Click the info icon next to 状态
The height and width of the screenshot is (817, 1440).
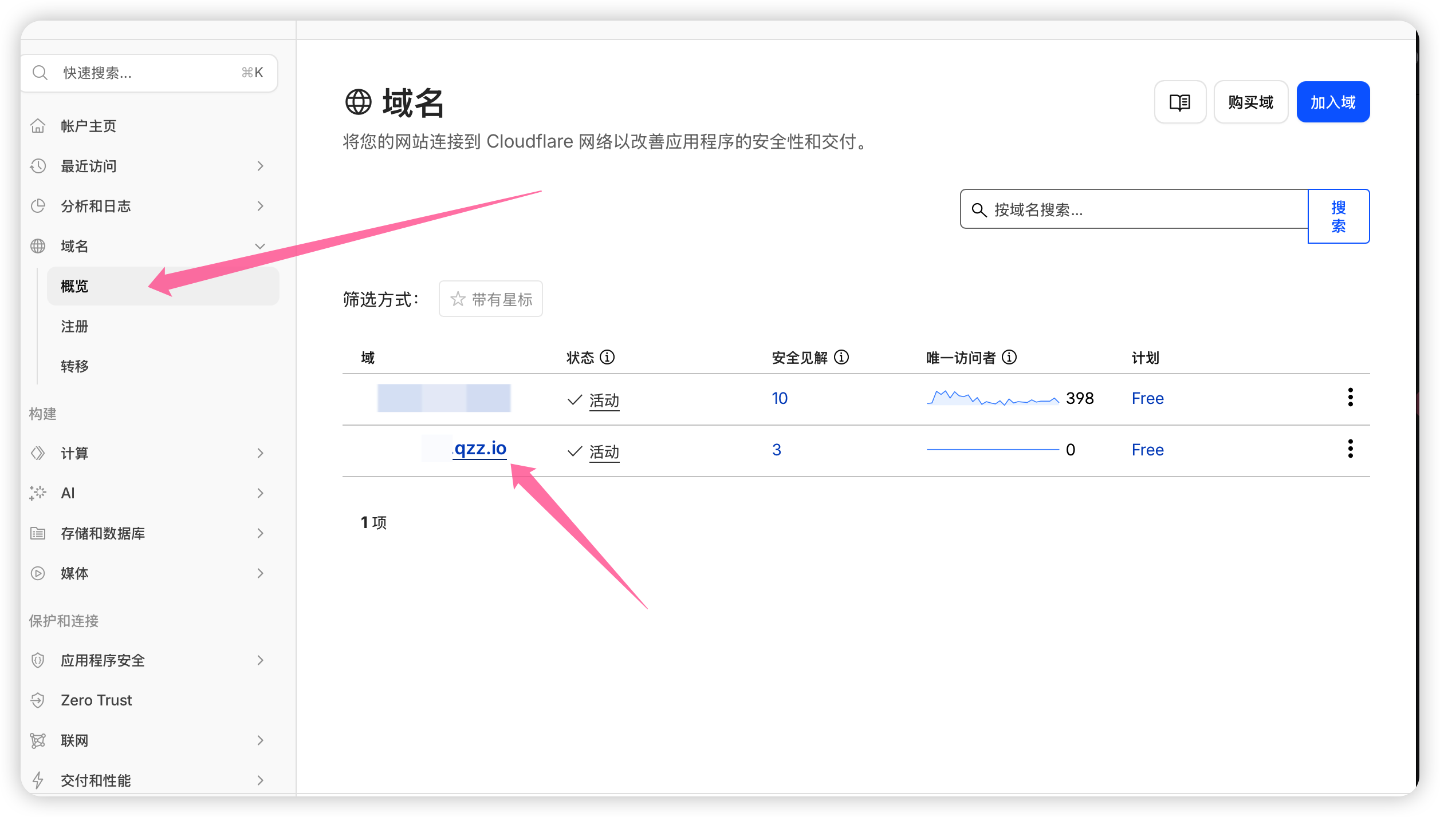[x=607, y=358]
